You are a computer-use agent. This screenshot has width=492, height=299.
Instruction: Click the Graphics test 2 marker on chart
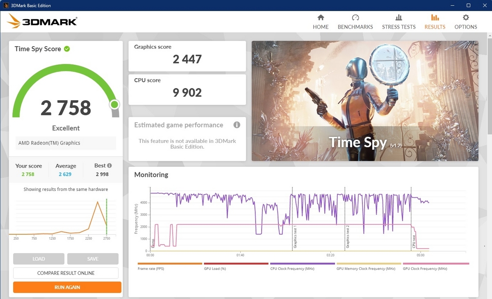coord(348,237)
